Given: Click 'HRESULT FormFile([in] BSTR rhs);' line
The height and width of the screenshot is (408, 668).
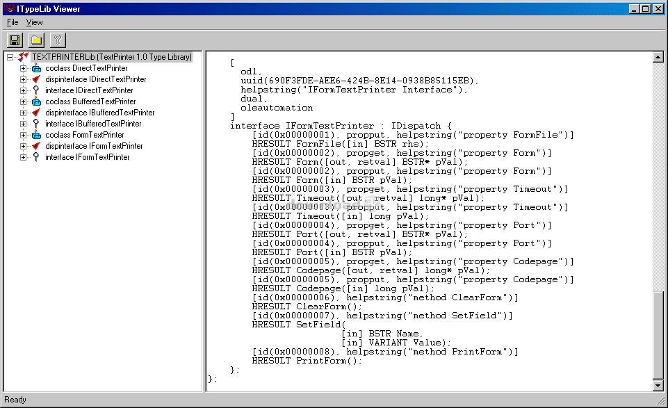Looking at the screenshot, I should pos(341,144).
